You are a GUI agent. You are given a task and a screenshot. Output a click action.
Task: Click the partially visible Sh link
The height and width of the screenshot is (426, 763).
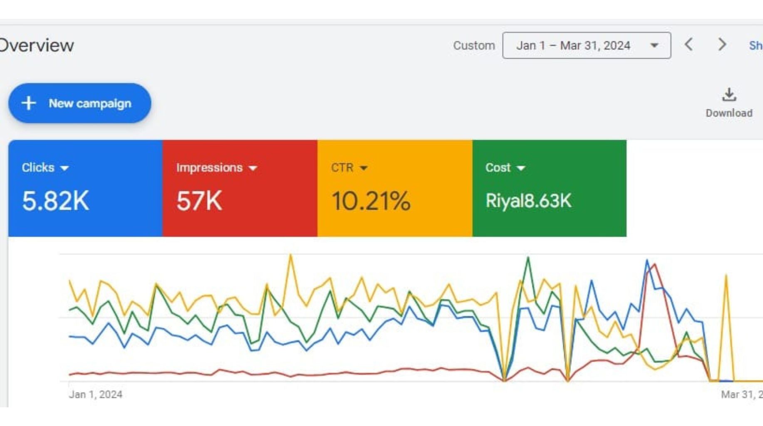point(755,45)
